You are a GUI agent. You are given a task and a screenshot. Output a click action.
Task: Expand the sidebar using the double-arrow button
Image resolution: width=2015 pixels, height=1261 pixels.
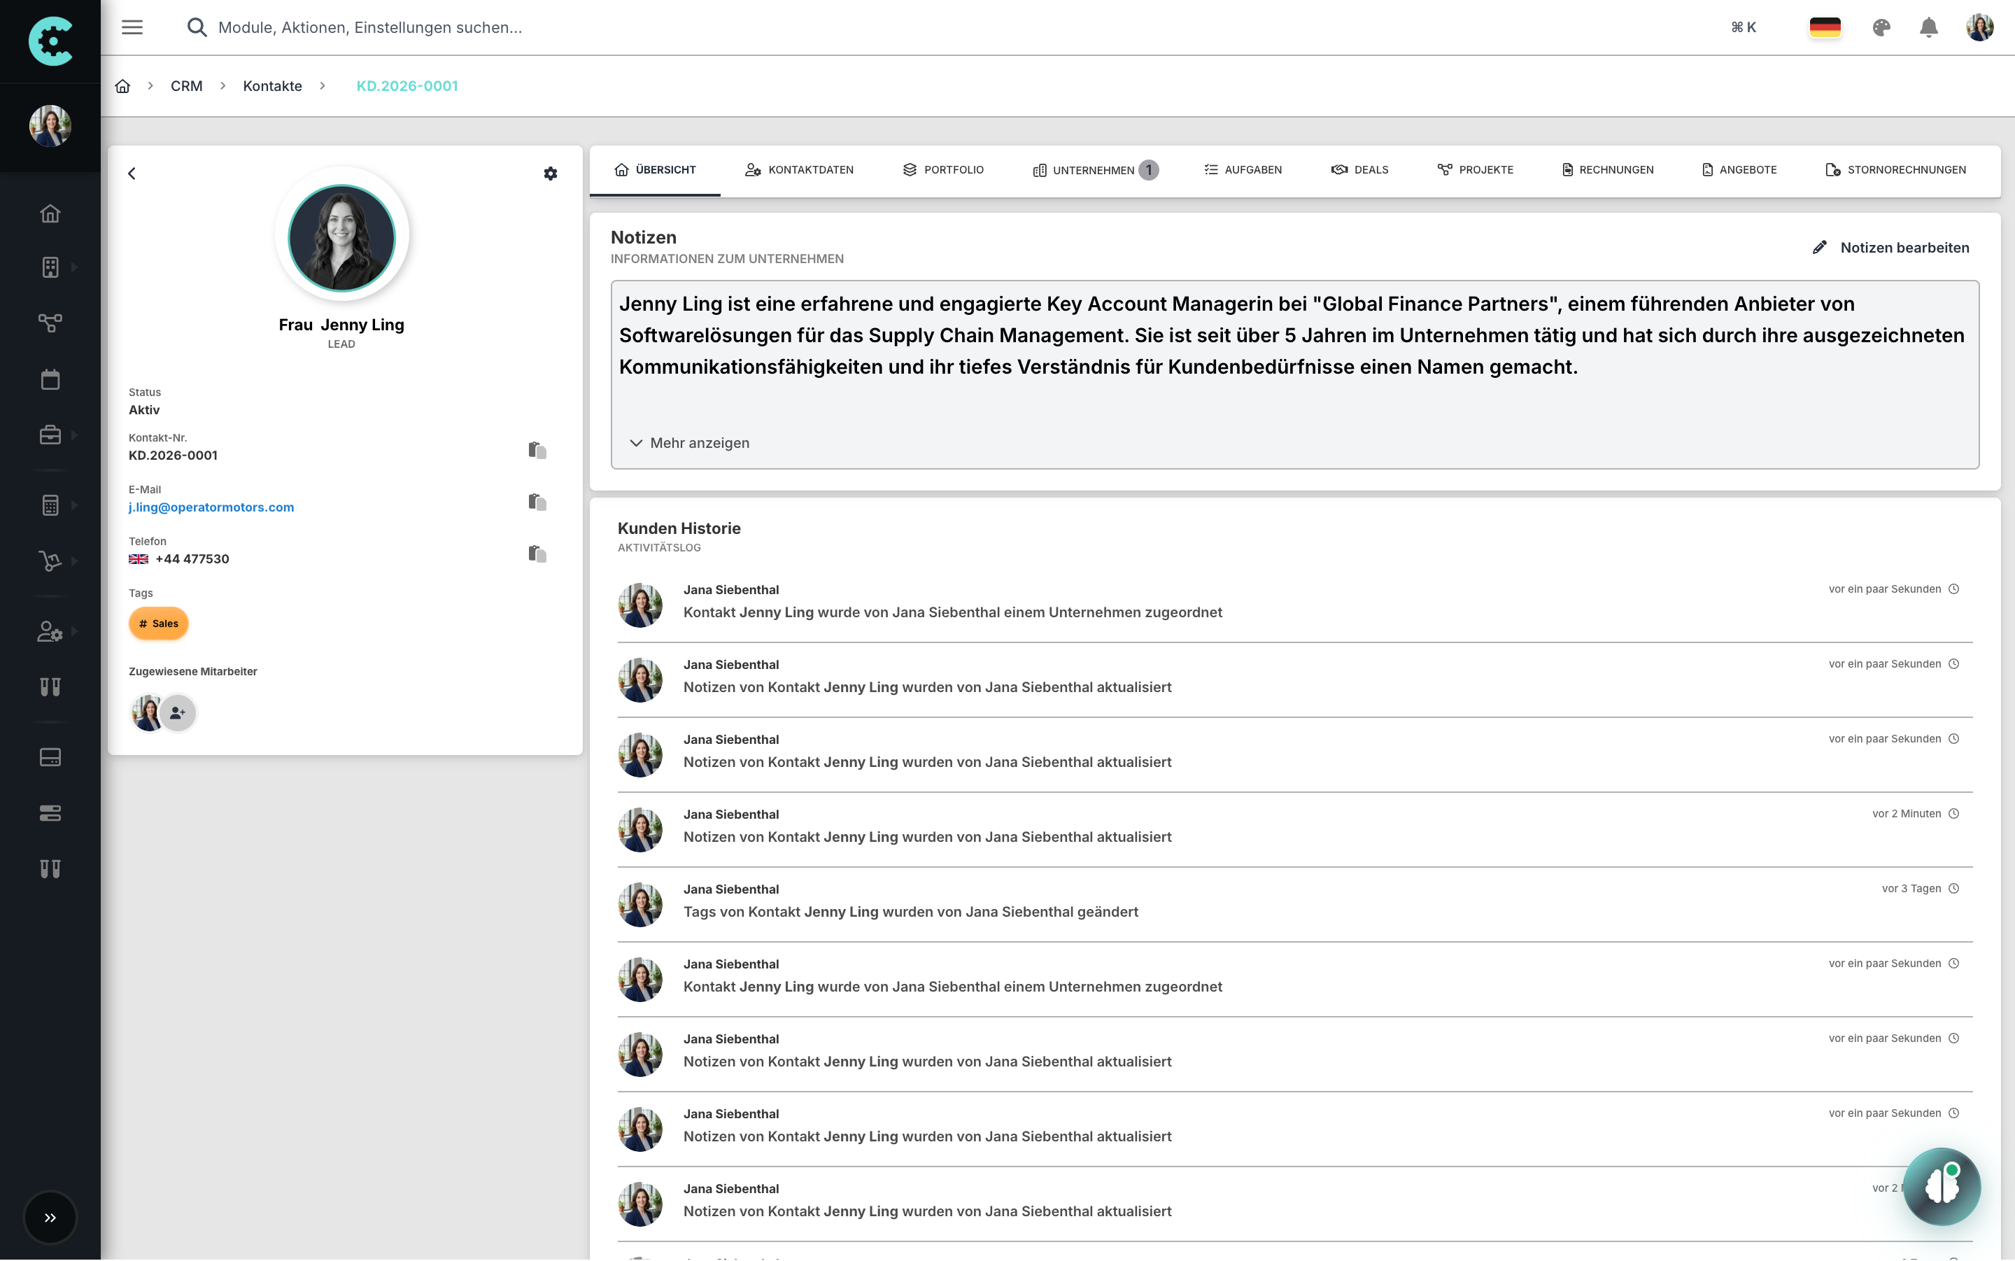pyautogui.click(x=50, y=1217)
